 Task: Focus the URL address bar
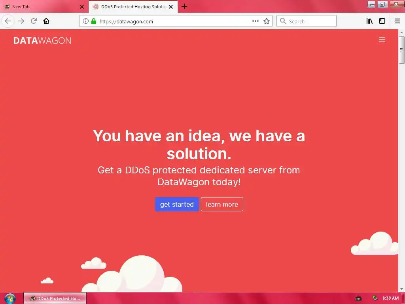[x=176, y=21]
